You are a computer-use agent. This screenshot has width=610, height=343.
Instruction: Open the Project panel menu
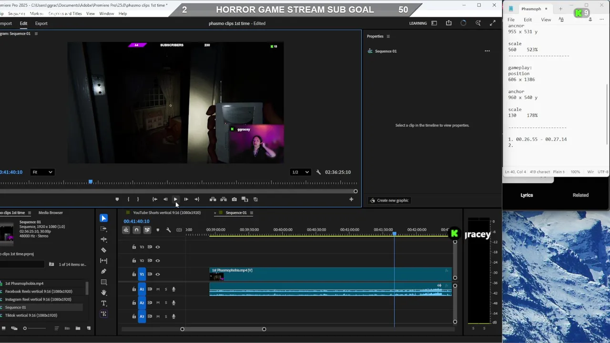(x=29, y=212)
